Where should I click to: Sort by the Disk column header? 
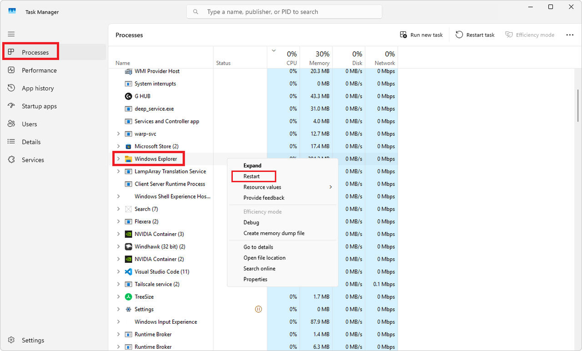tap(349, 57)
